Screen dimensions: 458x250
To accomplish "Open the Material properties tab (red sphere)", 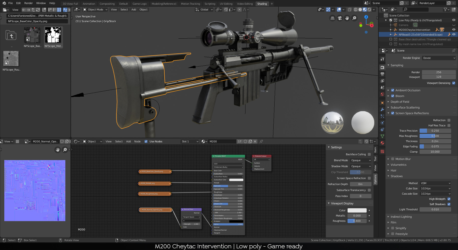I will click(382, 143).
